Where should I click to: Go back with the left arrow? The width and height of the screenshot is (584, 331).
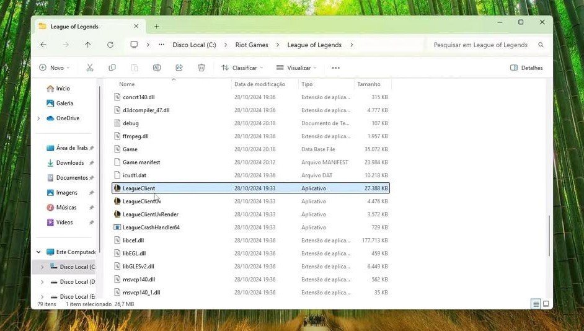point(43,45)
